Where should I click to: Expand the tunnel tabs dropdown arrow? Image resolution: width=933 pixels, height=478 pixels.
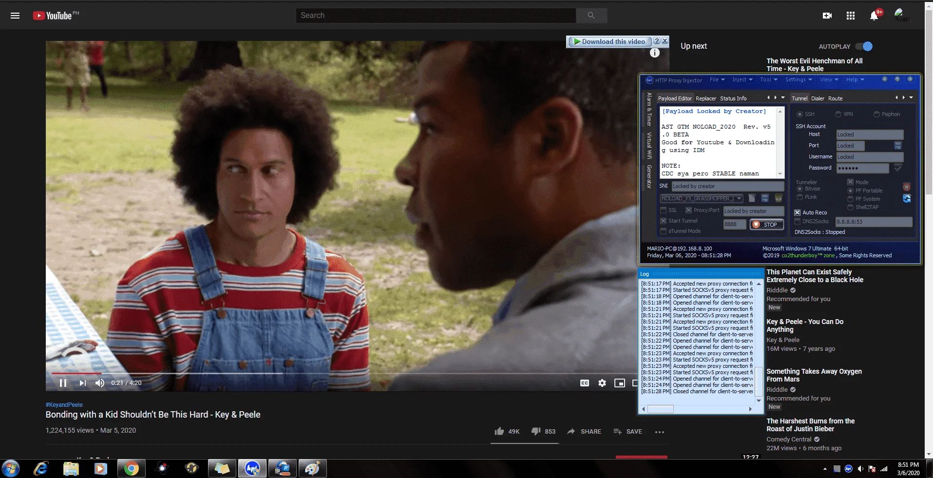[911, 98]
